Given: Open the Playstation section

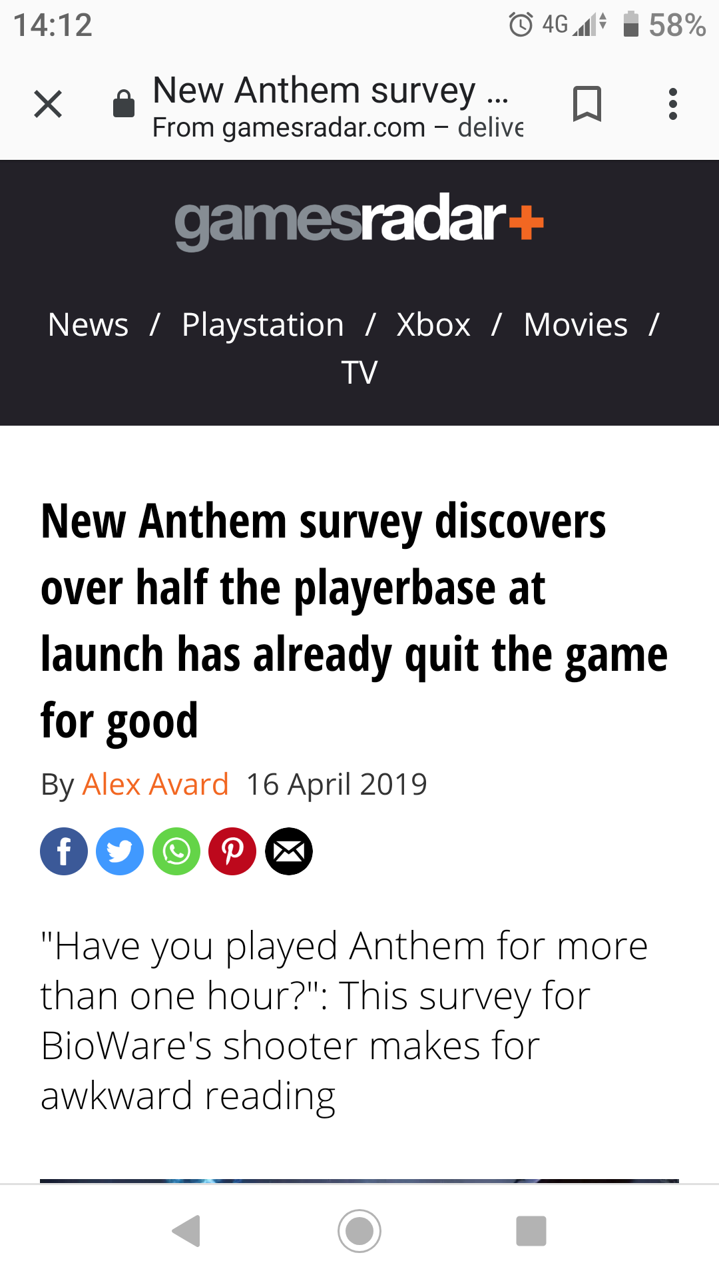Looking at the screenshot, I should [263, 325].
